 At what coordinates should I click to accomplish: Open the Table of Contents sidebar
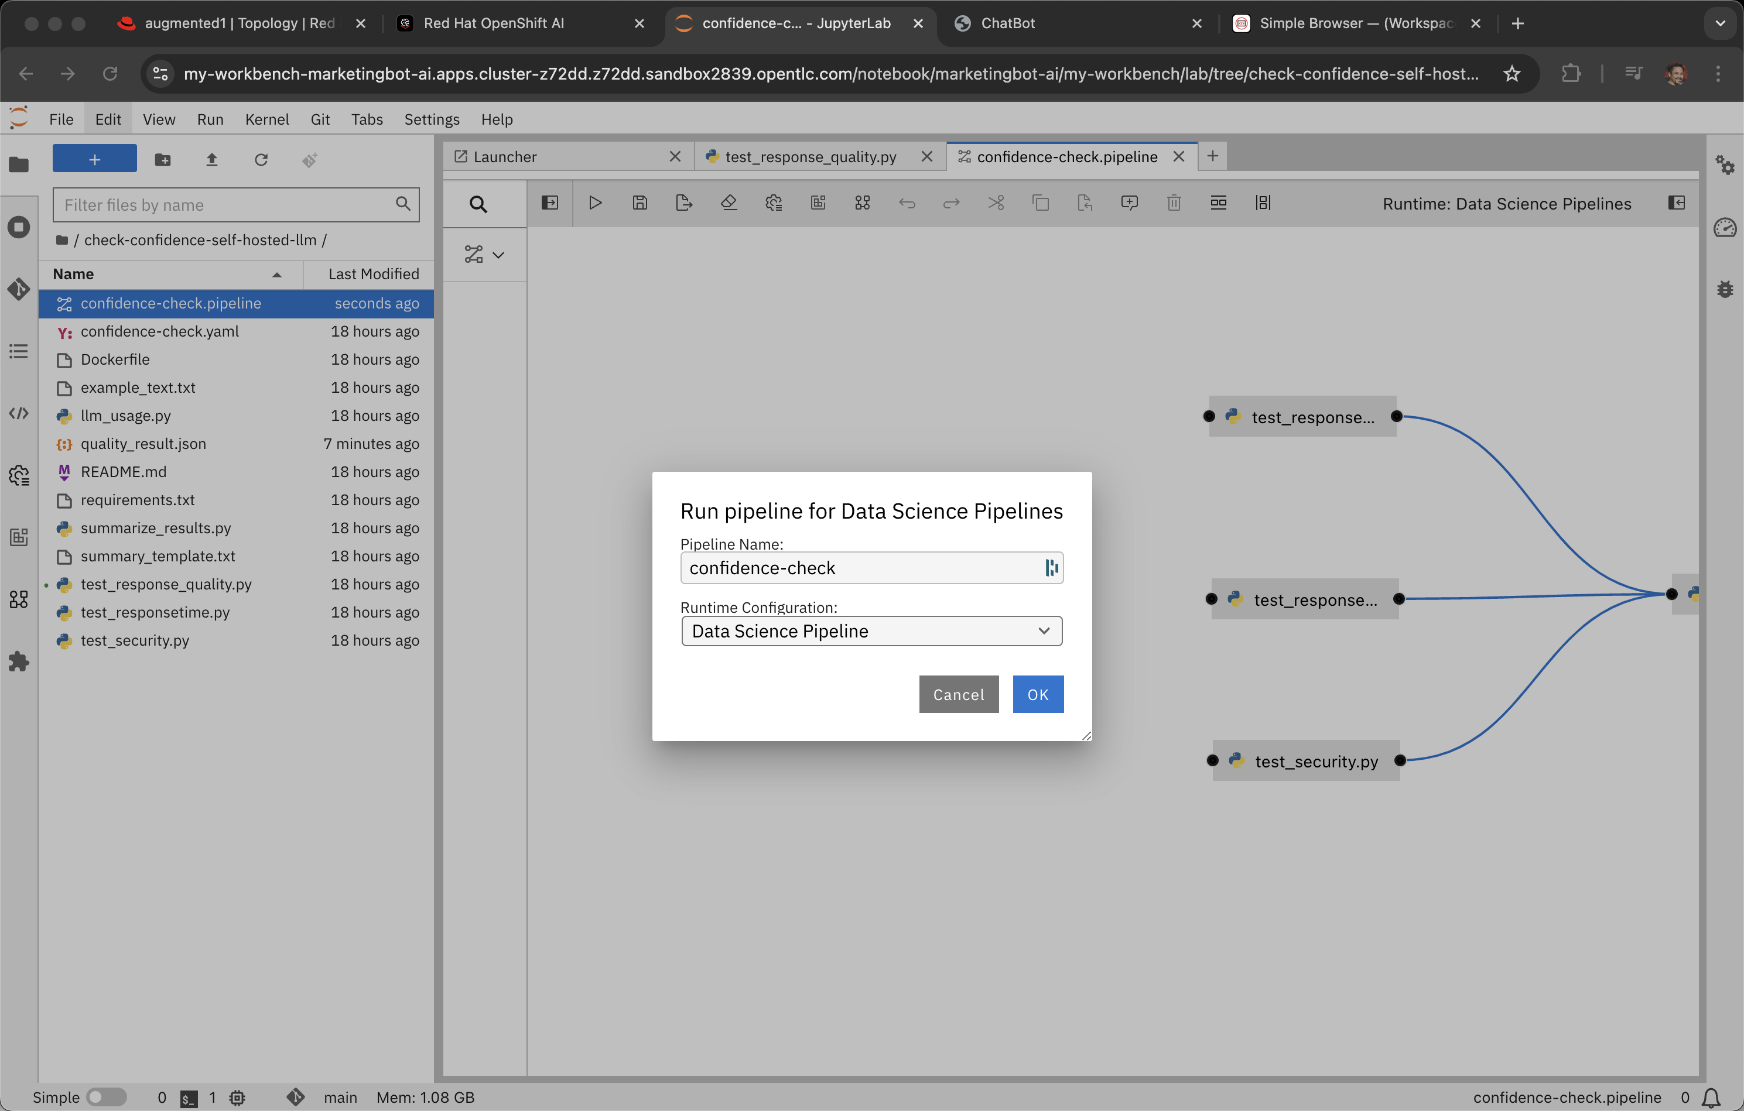[x=19, y=352]
